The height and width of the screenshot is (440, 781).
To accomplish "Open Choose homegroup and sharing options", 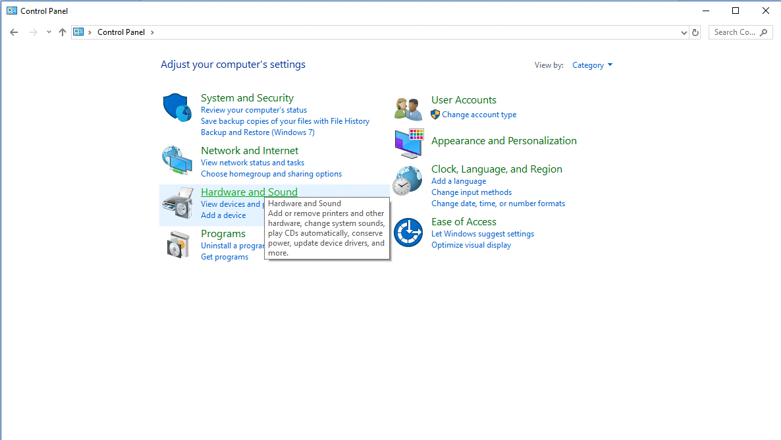I will click(271, 174).
